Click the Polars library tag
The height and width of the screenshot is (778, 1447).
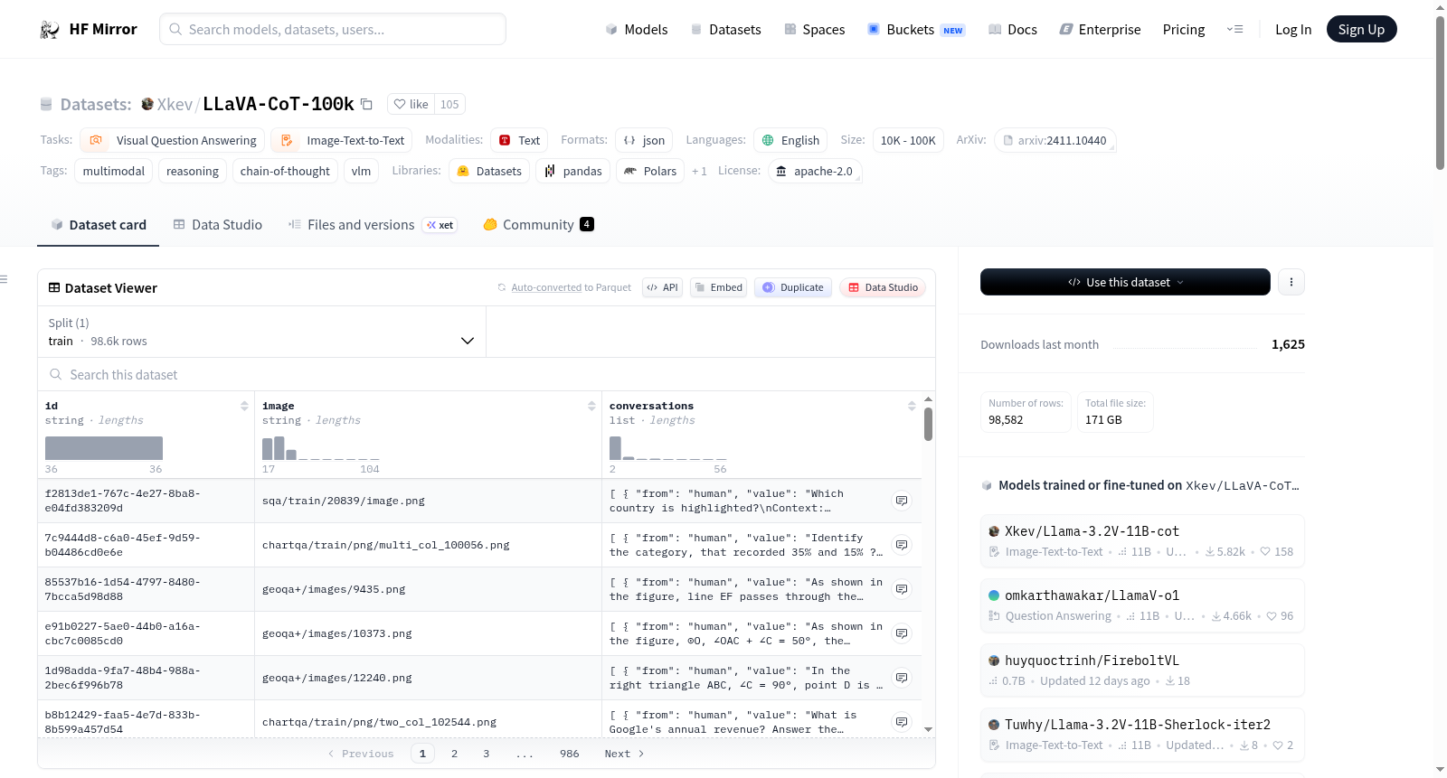point(650,171)
